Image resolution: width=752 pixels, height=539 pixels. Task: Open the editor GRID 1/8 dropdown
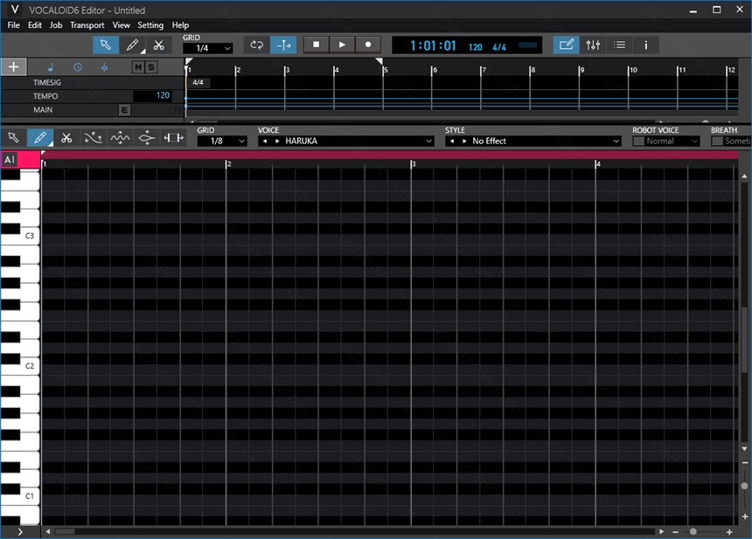(222, 141)
